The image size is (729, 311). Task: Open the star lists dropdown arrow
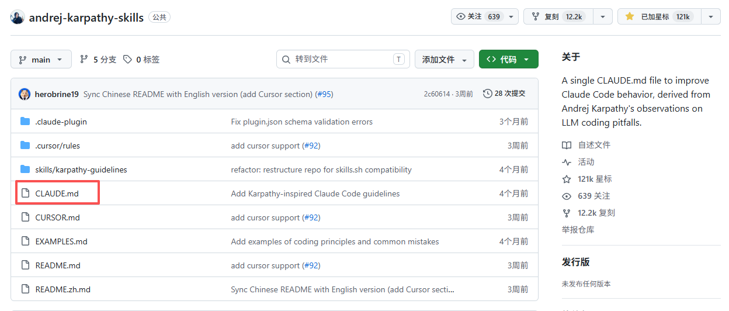[x=710, y=16]
